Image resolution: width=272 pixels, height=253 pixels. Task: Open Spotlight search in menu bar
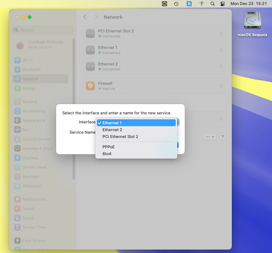(212, 4)
